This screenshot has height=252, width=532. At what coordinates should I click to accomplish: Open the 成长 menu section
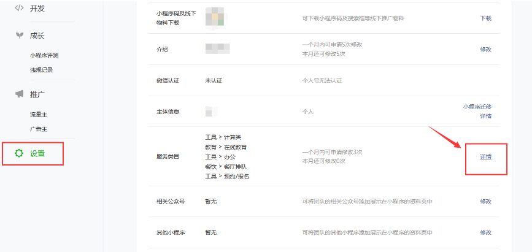(37, 36)
